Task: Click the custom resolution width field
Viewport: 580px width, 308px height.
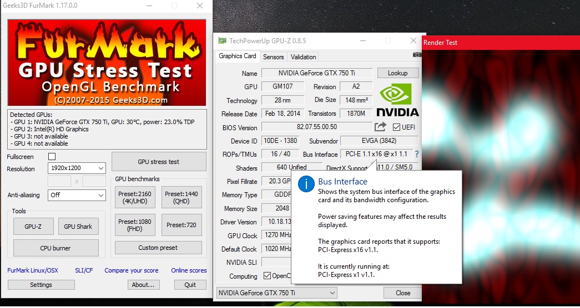Action: tap(59, 181)
